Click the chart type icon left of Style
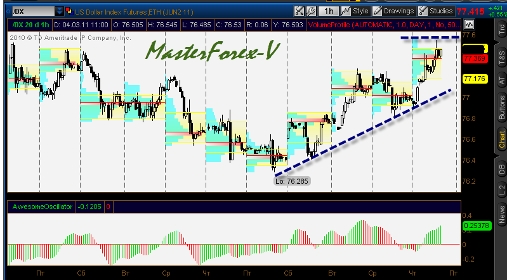 (346, 11)
